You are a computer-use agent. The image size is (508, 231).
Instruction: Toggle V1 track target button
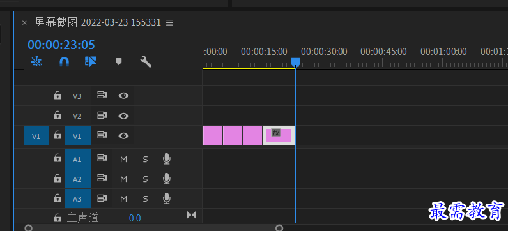coord(78,135)
